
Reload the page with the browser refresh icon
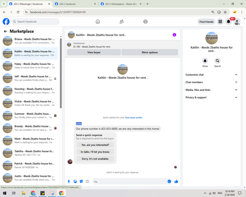pos(18,12)
